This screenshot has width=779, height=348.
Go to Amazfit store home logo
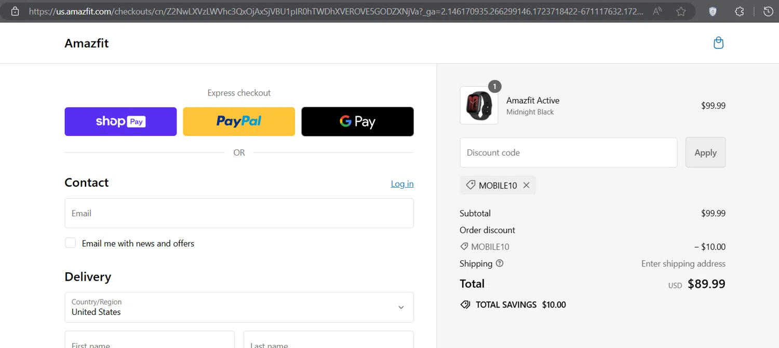(87, 44)
